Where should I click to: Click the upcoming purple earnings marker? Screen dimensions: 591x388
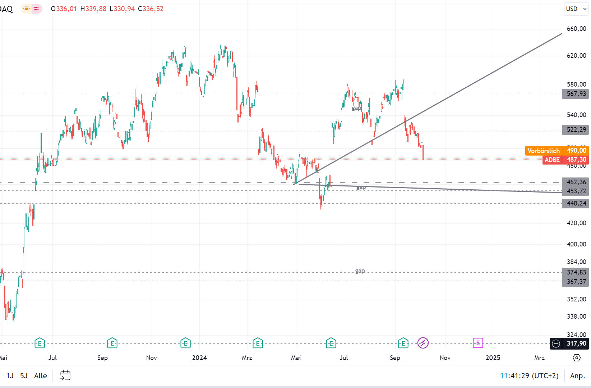click(478, 343)
